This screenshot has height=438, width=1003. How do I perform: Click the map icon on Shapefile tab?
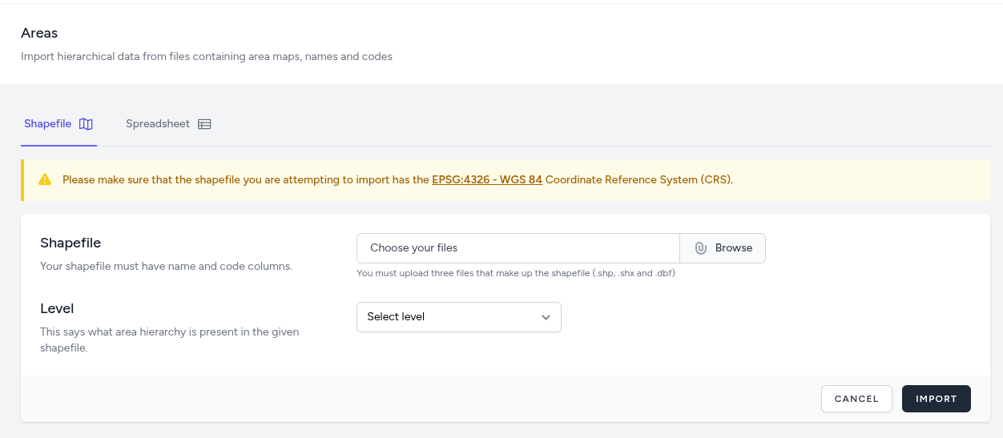pyautogui.click(x=86, y=124)
